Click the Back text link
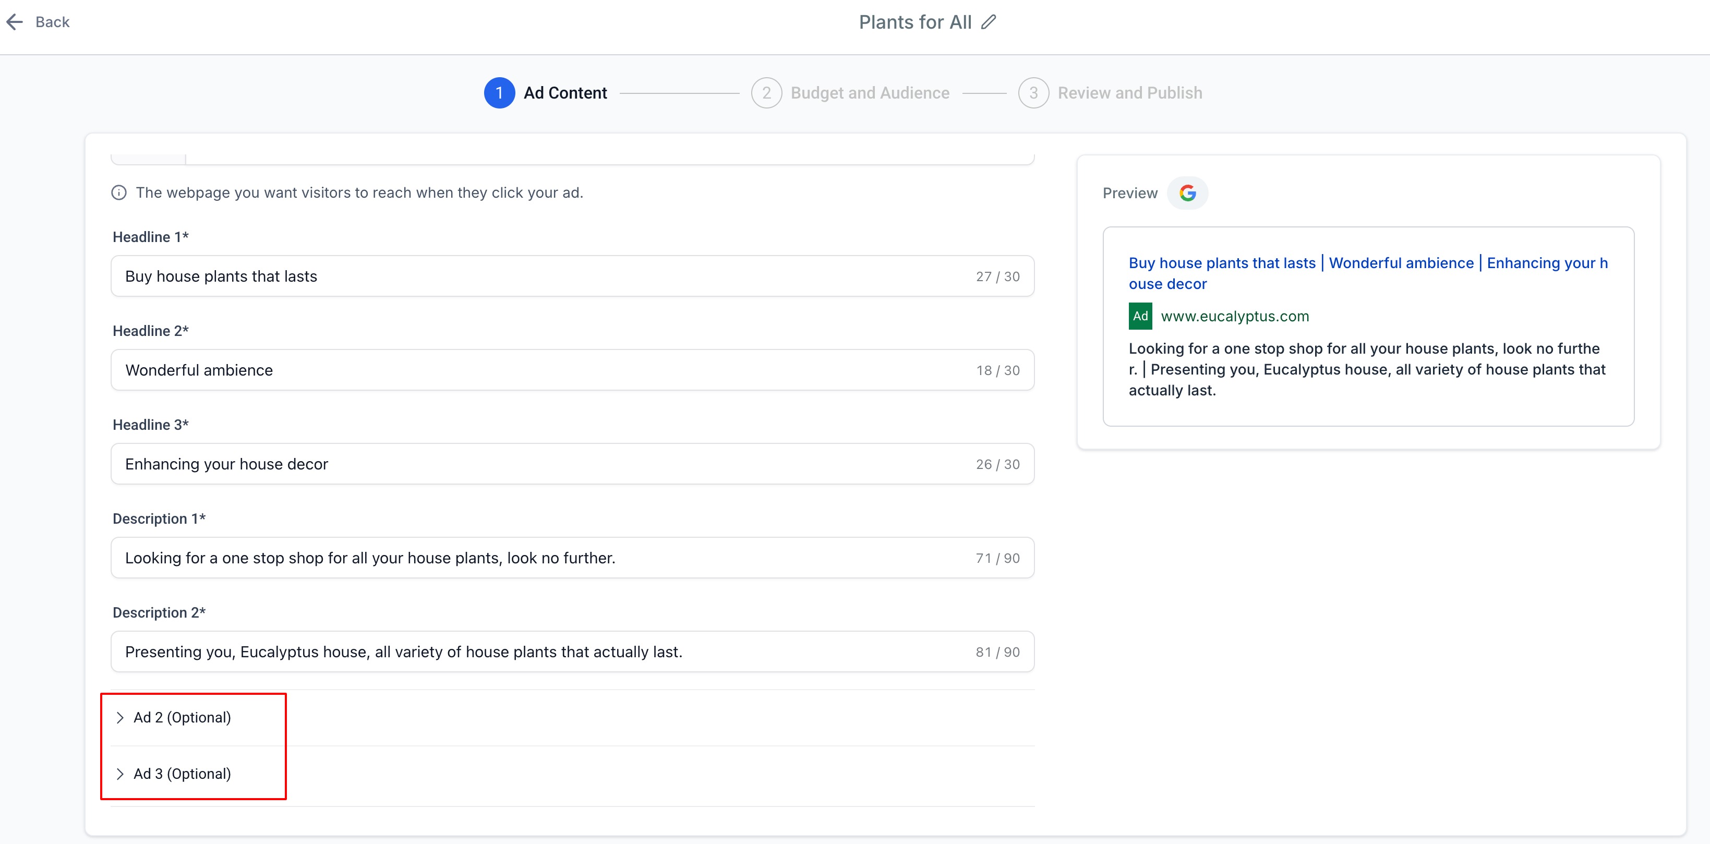This screenshot has width=1710, height=844. pos(53,22)
